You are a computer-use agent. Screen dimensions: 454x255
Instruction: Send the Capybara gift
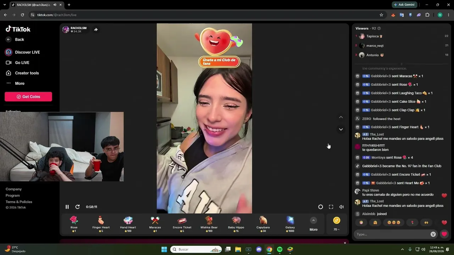click(263, 224)
